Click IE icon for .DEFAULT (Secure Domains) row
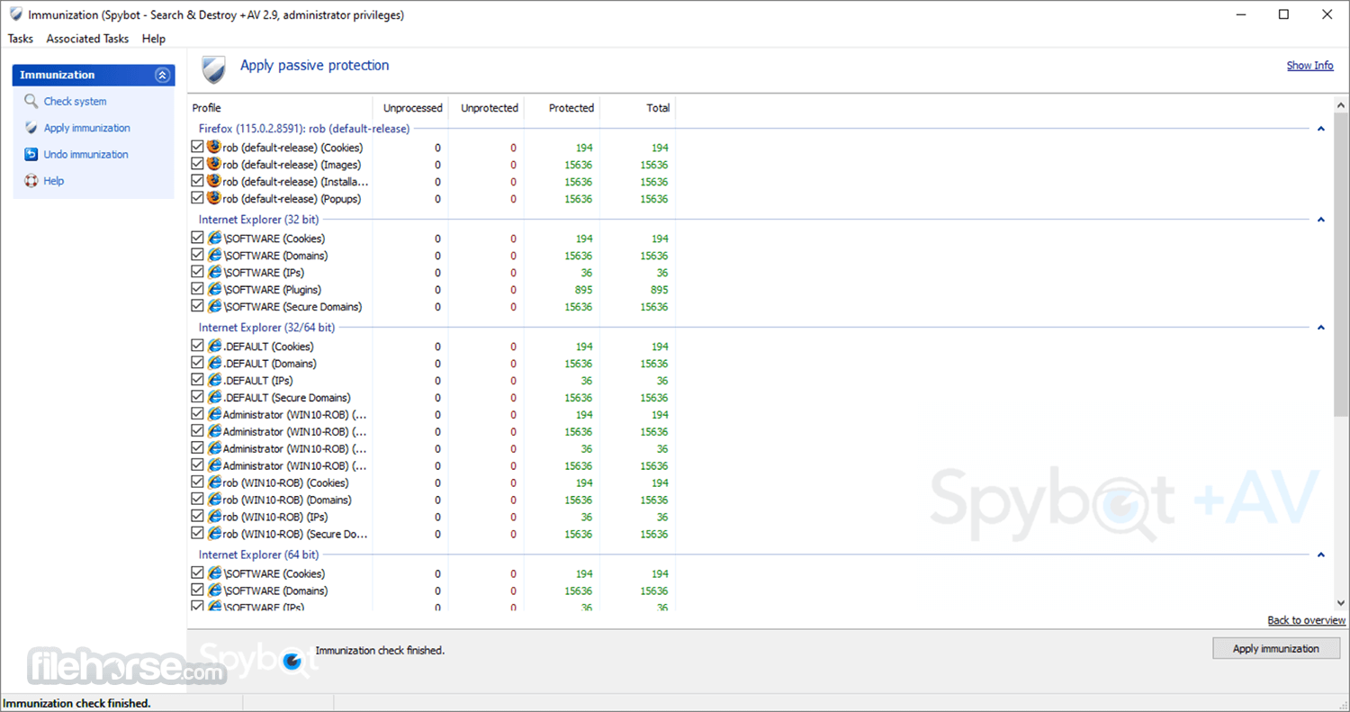Screen dimensions: 1350x712 point(214,397)
